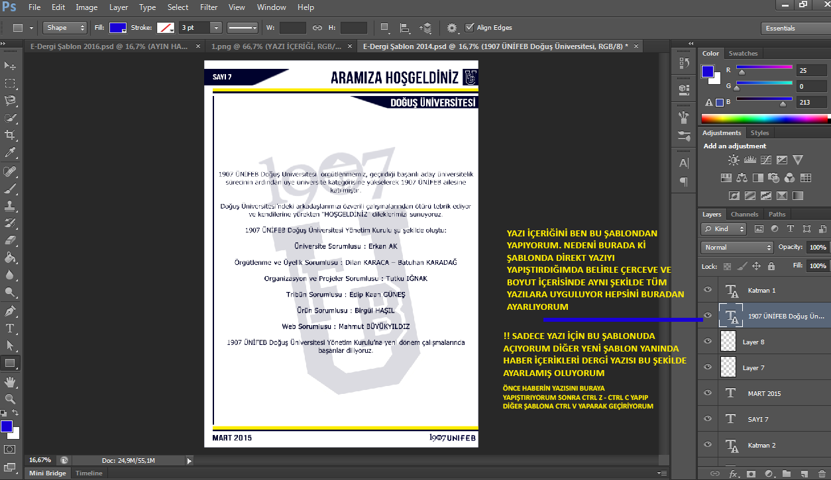
Task: Open the Mini Bridge panel
Action: coord(47,473)
